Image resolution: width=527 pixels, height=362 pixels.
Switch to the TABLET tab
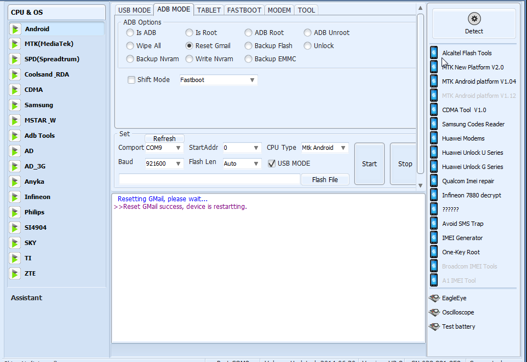[x=209, y=10]
